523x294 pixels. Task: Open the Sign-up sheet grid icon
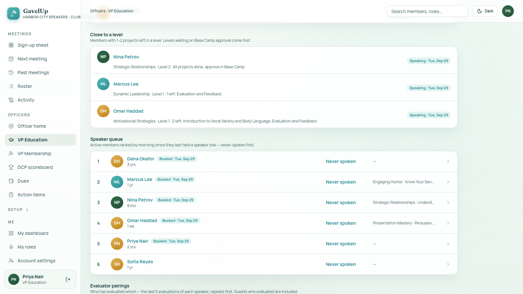click(11, 45)
